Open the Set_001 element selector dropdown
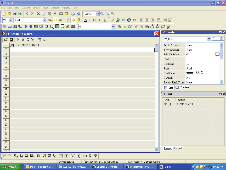 [x=209, y=39]
